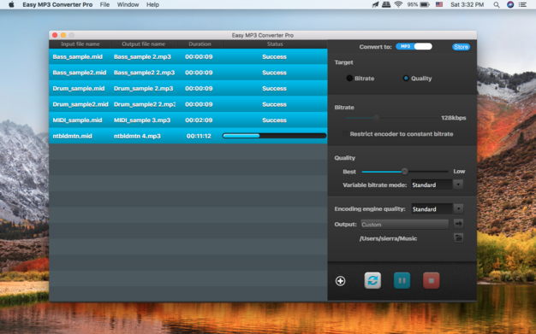This screenshot has width=536, height=334.
Task: Click the /Users/sierra/Music output path
Action: [x=388, y=238]
